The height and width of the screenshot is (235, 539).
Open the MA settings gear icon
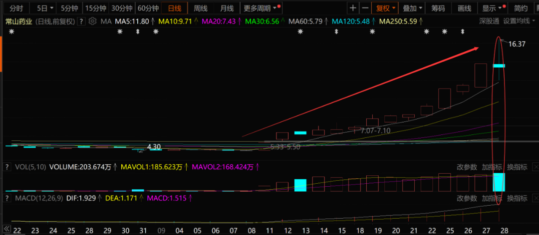92,21
